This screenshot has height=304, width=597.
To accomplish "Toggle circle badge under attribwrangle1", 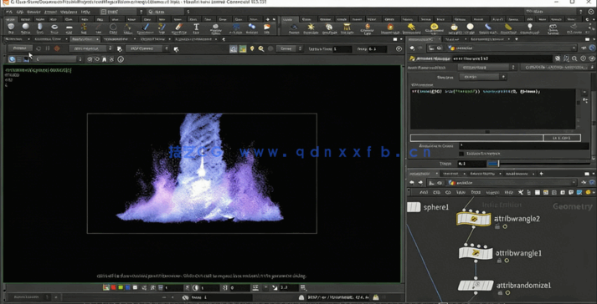I will pyautogui.click(x=507, y=261).
